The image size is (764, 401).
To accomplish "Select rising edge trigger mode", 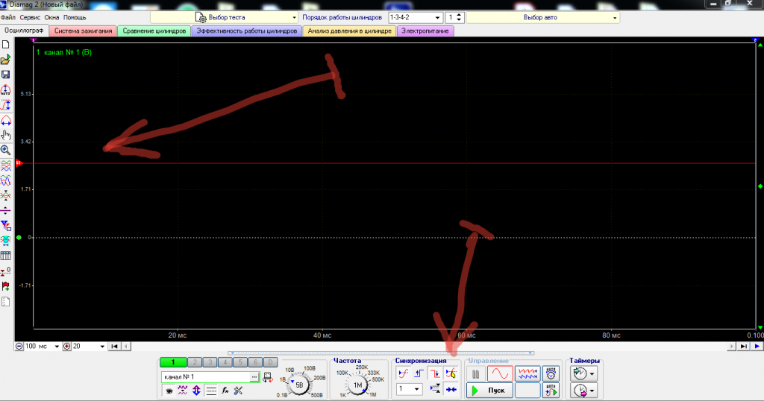I will [419, 373].
